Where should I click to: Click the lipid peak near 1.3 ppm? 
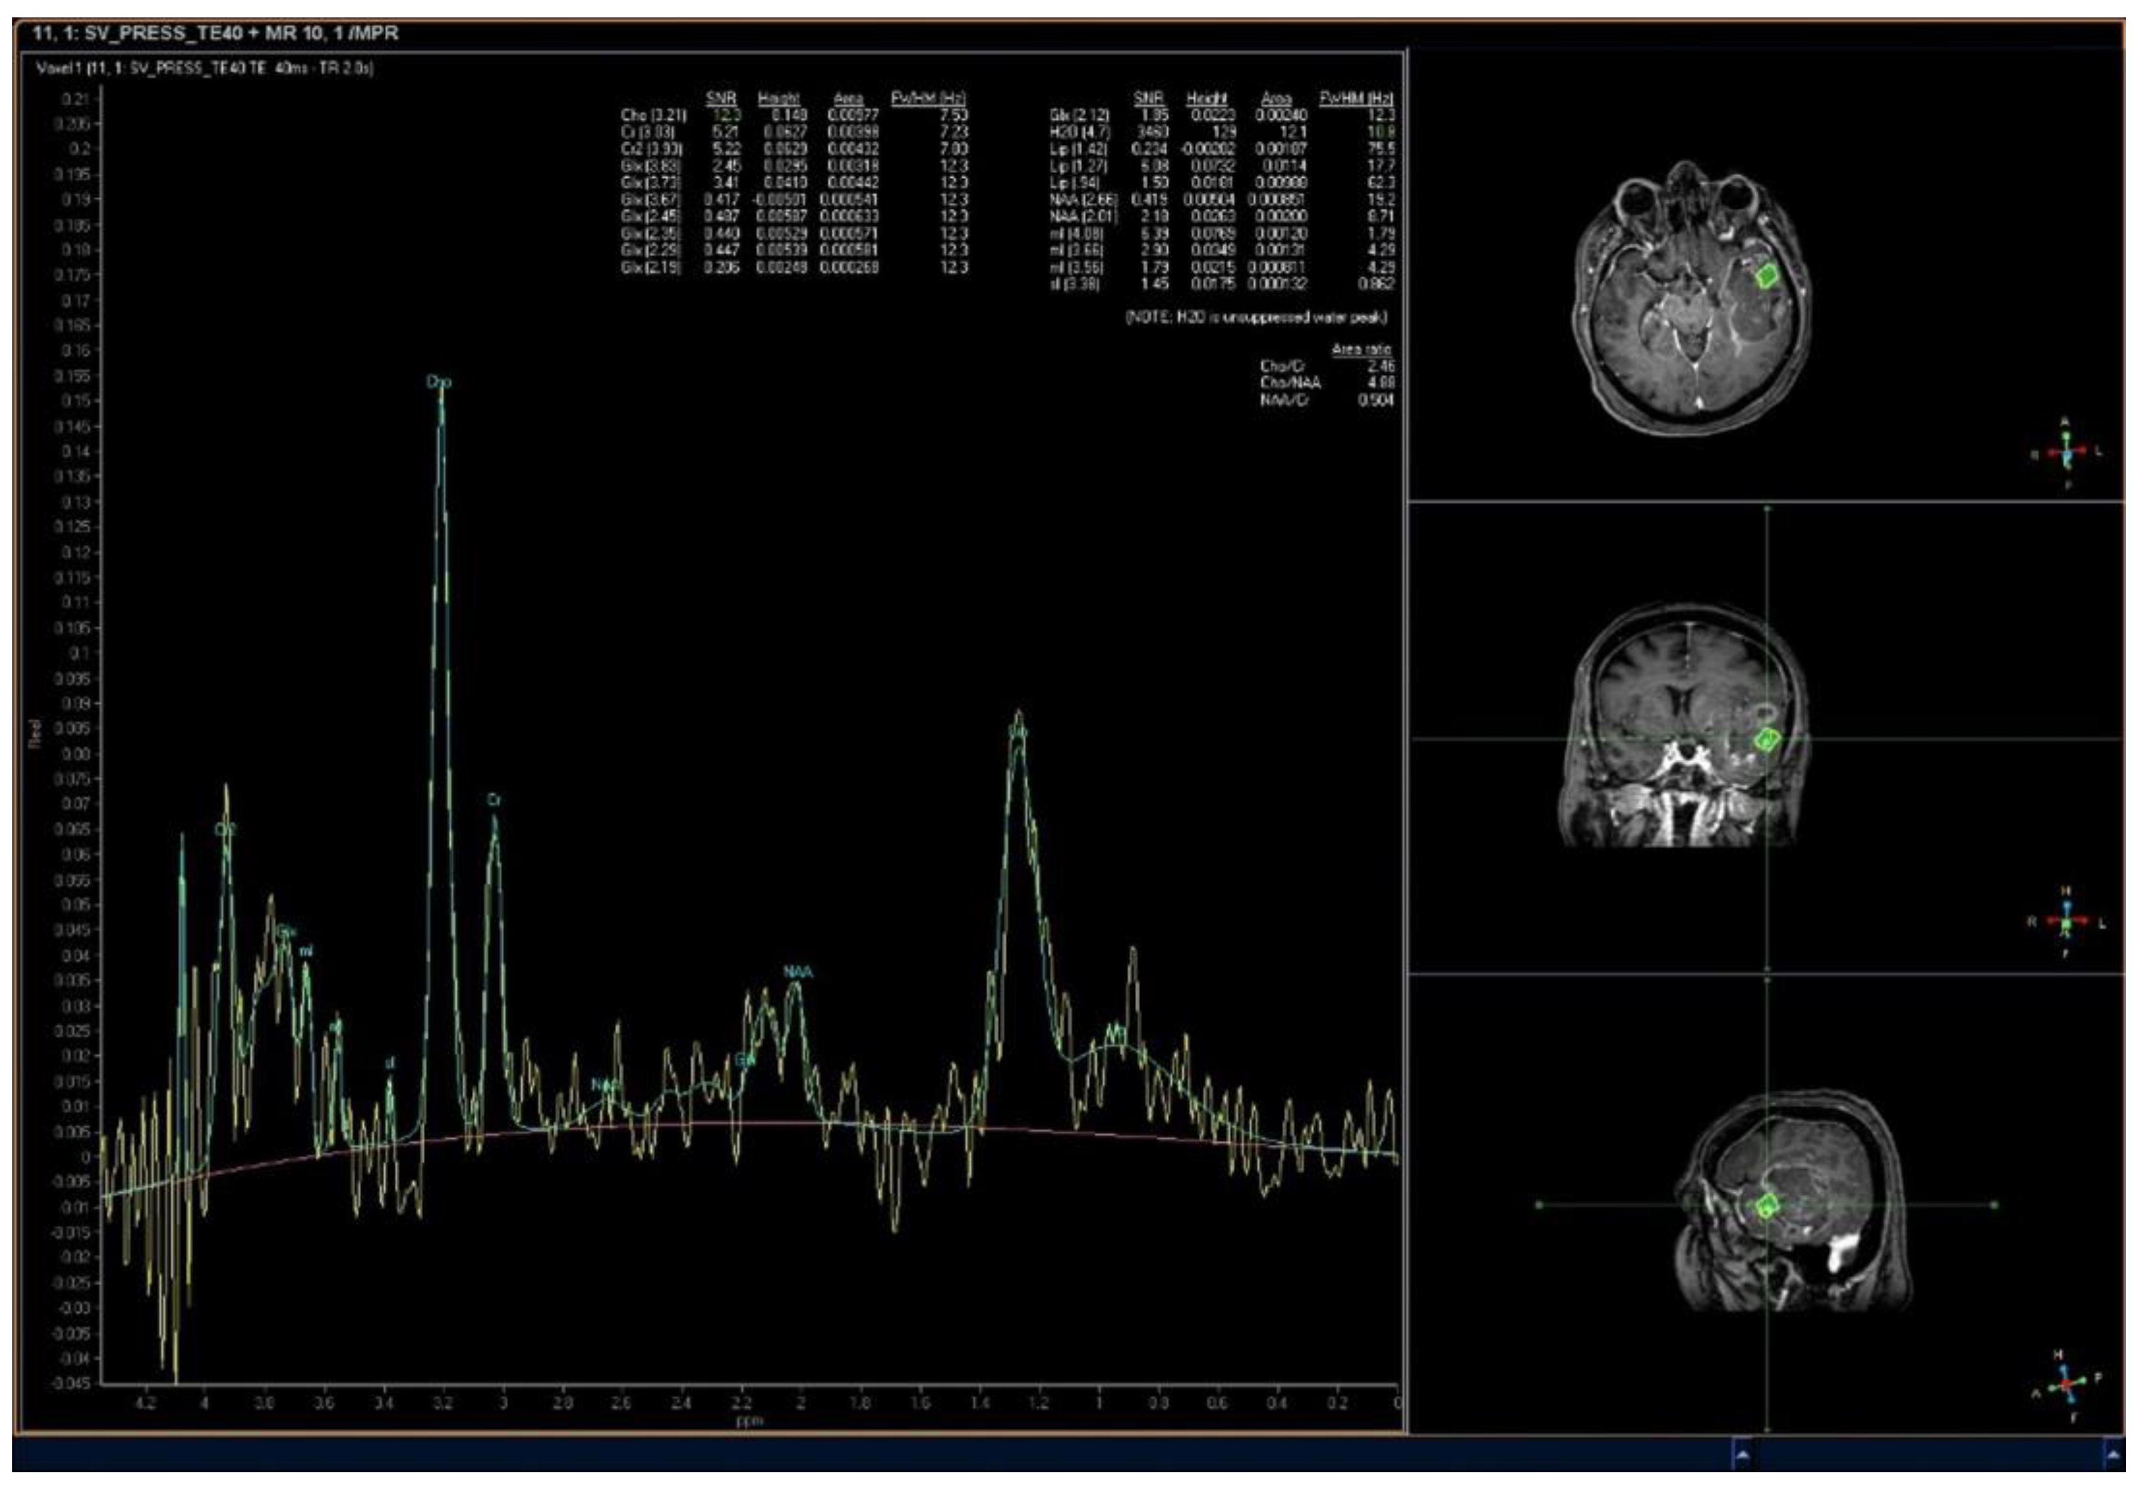[1018, 731]
